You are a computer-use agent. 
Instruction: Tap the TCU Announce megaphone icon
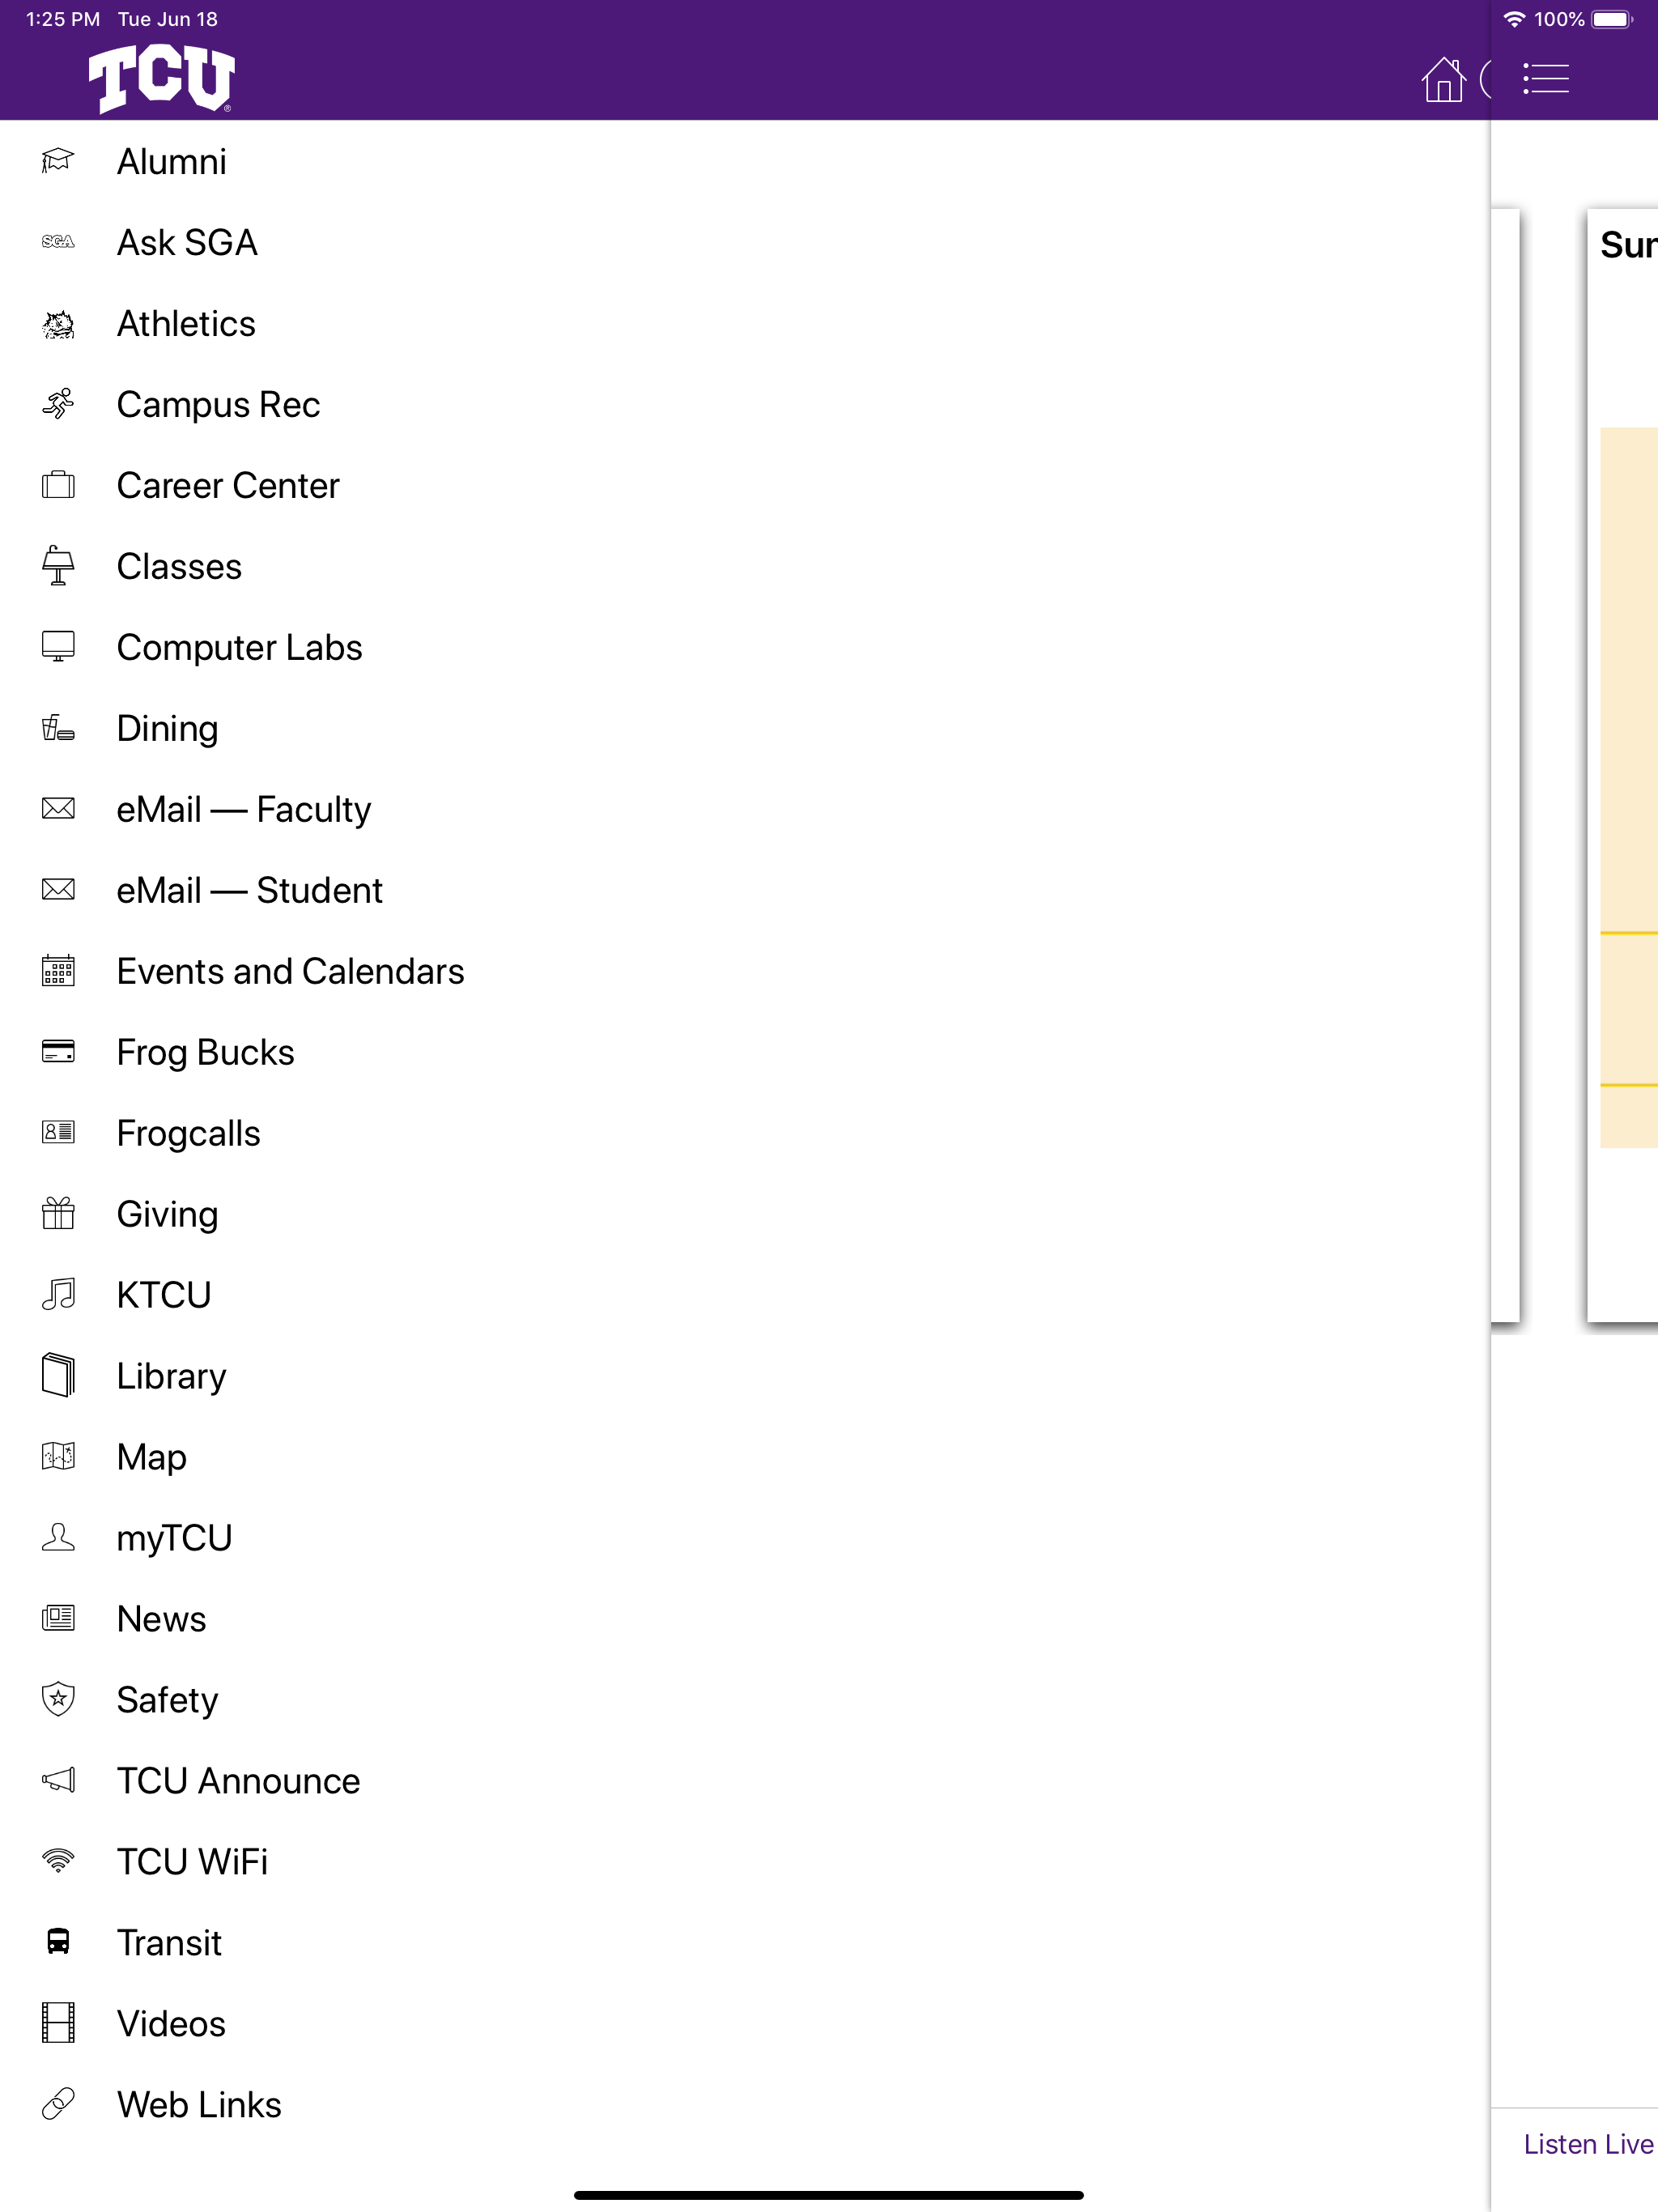[57, 1780]
